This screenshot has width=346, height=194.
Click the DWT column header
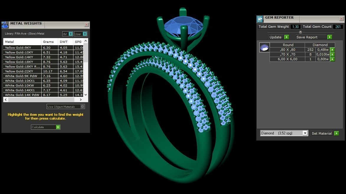point(65,42)
